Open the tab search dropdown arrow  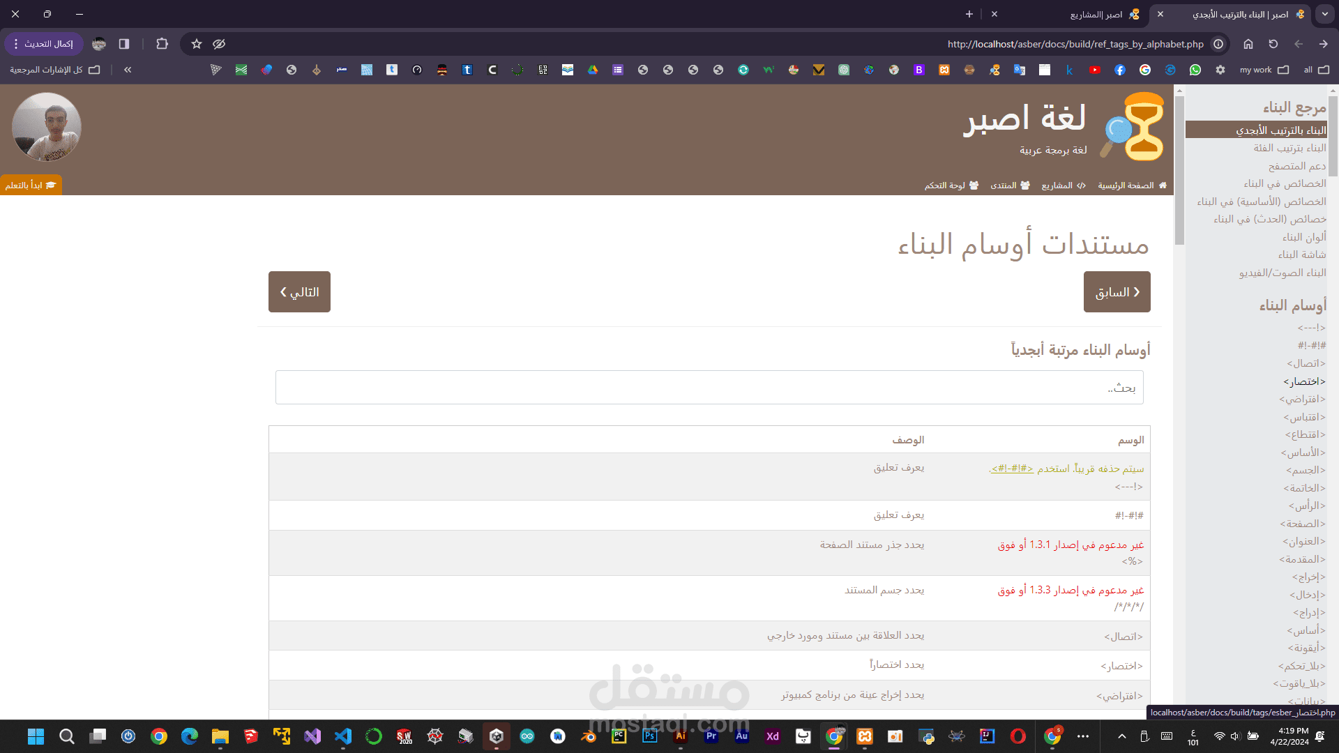click(1324, 14)
